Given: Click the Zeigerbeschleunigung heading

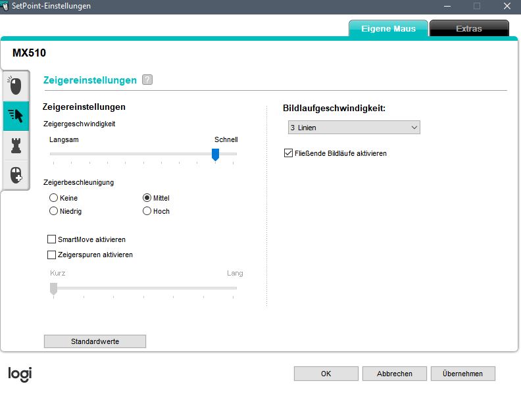Looking at the screenshot, I should (x=78, y=182).
